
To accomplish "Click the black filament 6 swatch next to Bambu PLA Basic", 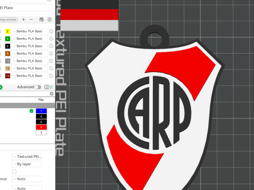I will 7,46.
